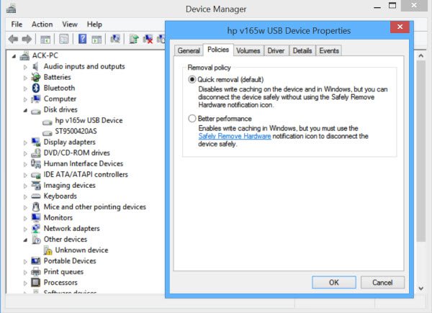Open the Safely Remove Hardware link
This screenshot has height=313, width=432.
(235, 136)
